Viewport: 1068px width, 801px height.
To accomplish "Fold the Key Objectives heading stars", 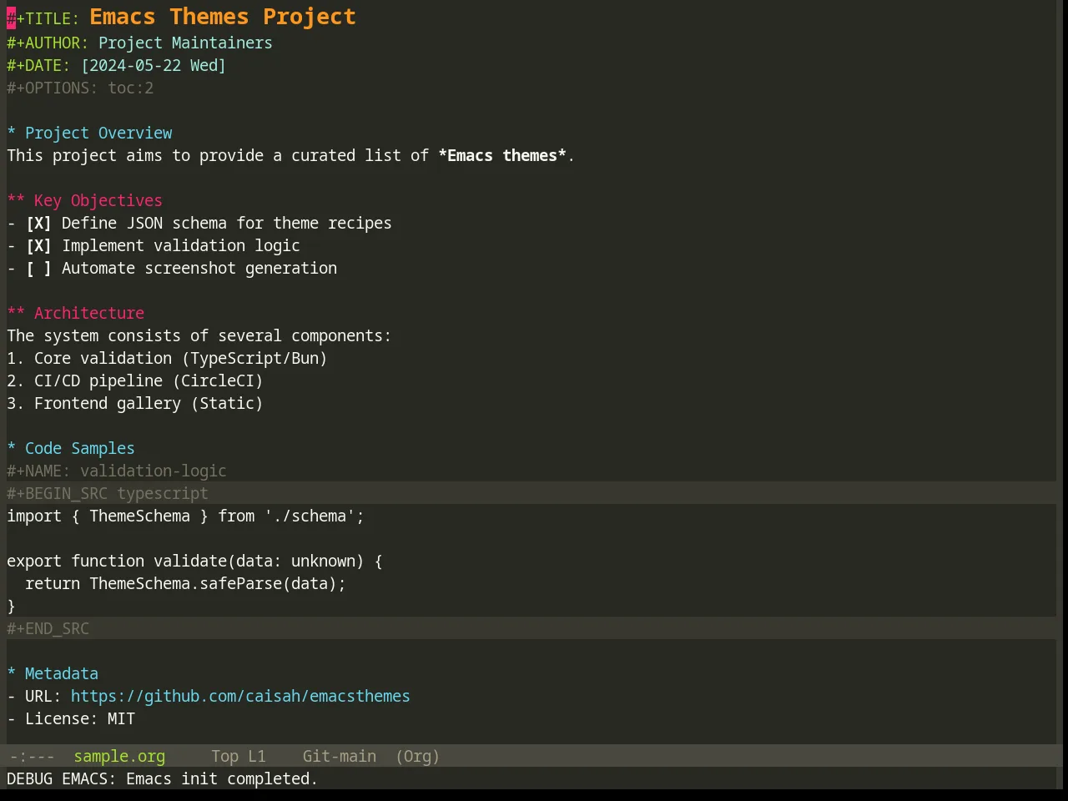I will 16,201.
